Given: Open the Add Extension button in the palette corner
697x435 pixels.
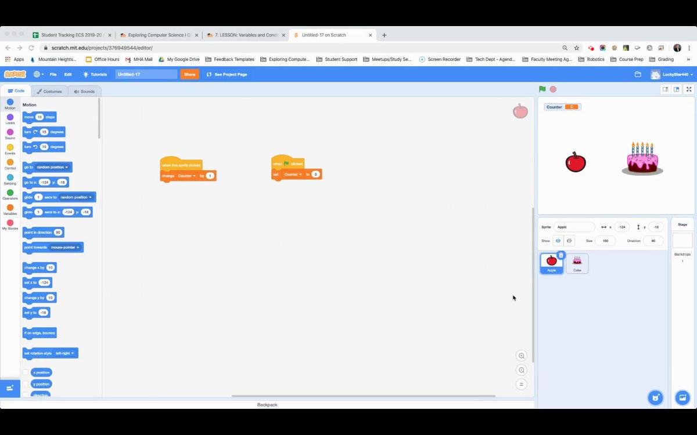Looking at the screenshot, I should 10,388.
